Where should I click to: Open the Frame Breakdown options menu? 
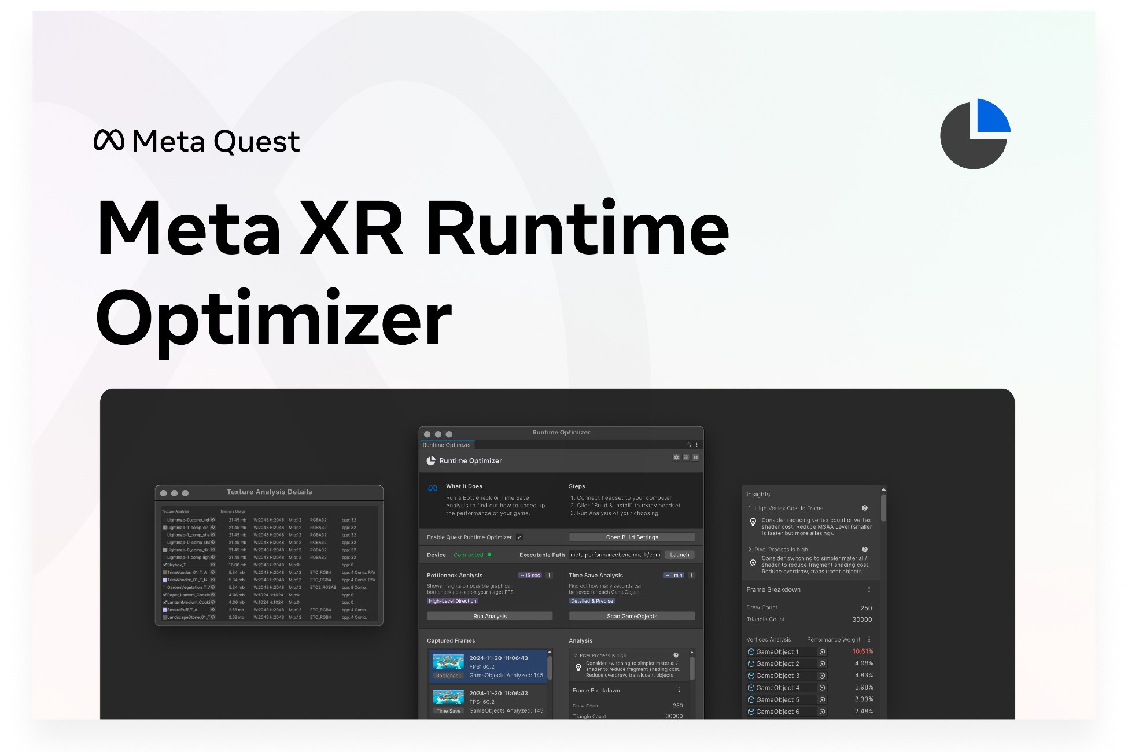click(x=869, y=589)
